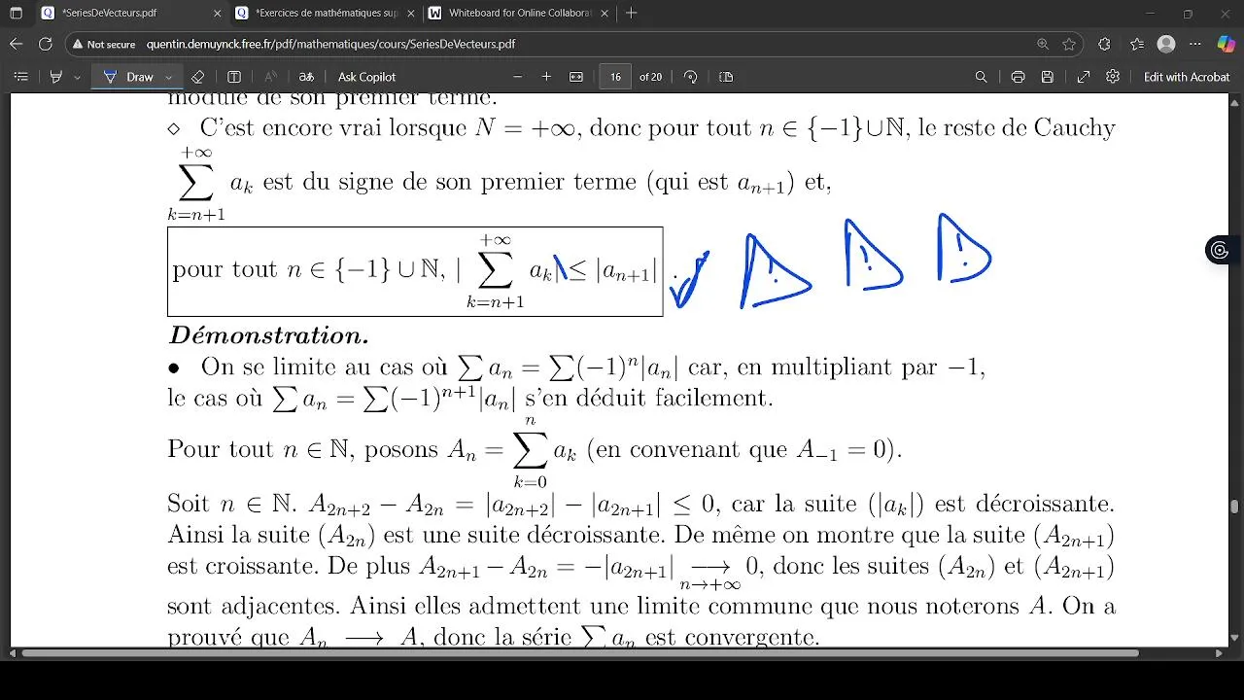This screenshot has width=1244, height=700.
Task: Click the Enter full screen icon
Action: pyautogui.click(x=1084, y=77)
